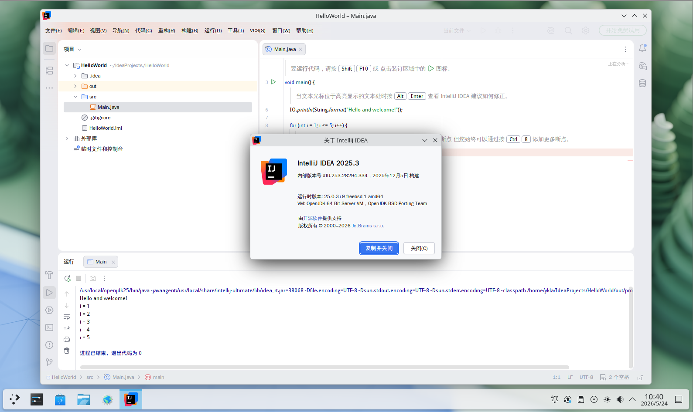This screenshot has height=412, width=693.
Task: Open the Git version control icon
Action: pos(49,362)
